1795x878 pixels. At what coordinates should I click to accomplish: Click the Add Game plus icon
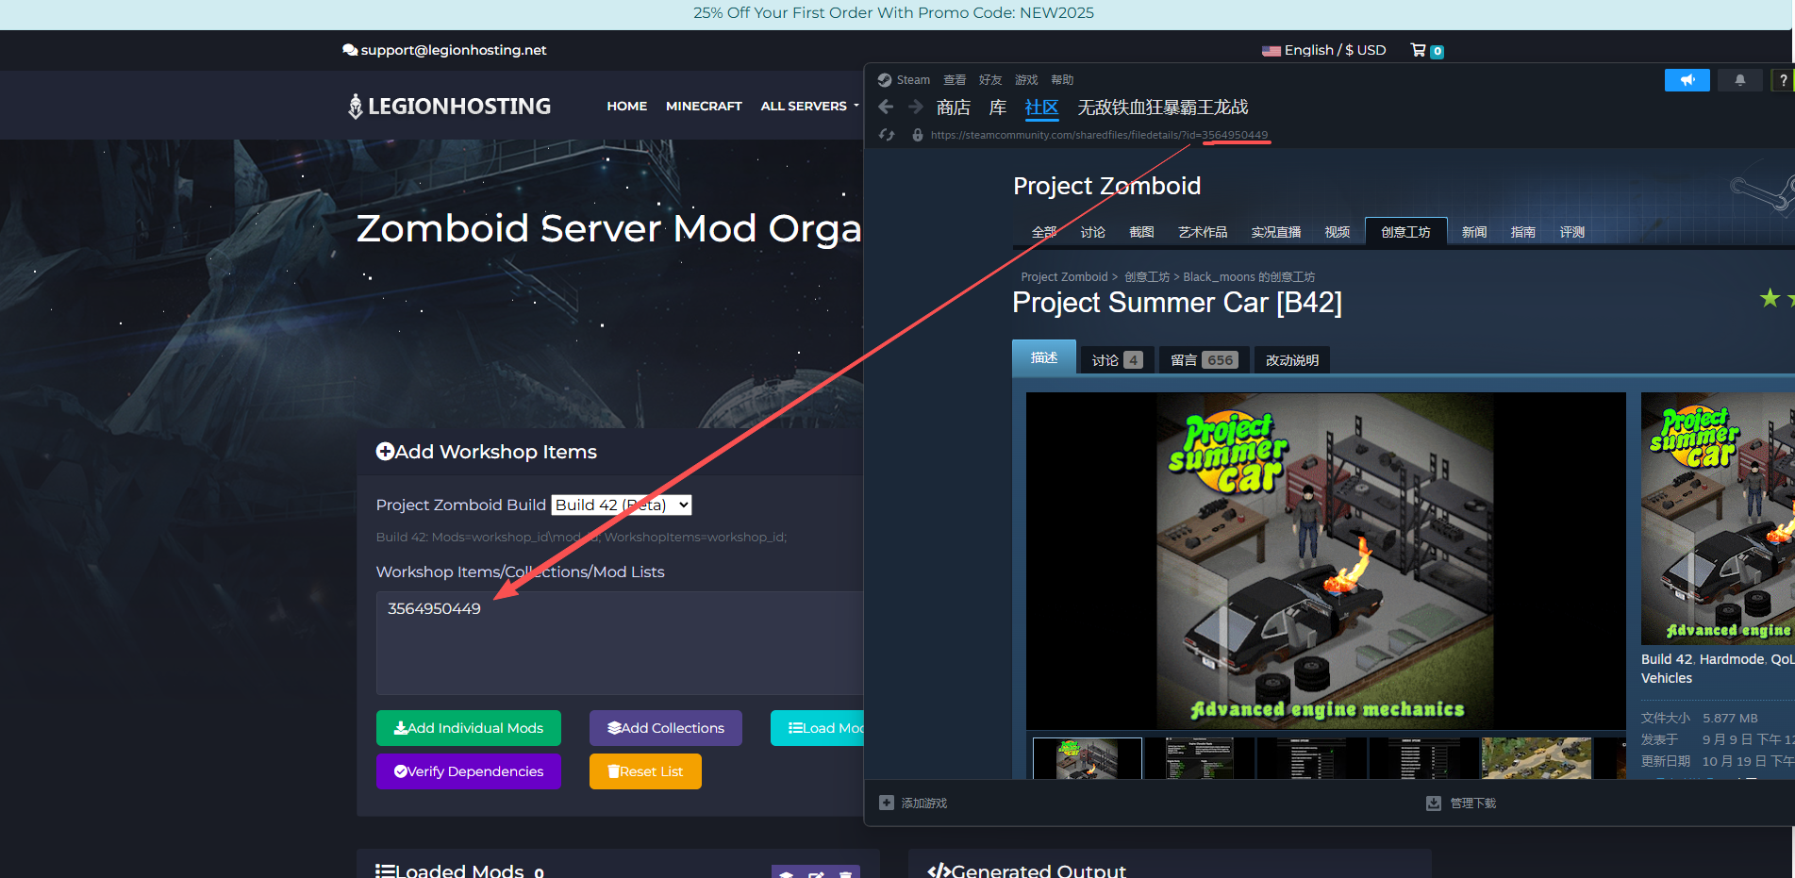tap(886, 803)
